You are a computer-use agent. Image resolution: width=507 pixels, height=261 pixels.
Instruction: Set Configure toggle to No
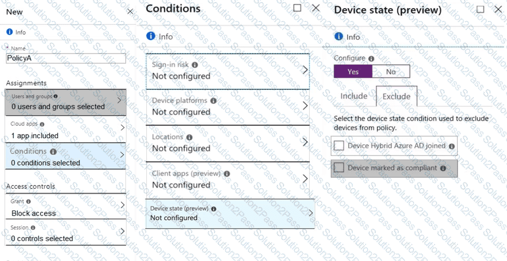[391, 72]
